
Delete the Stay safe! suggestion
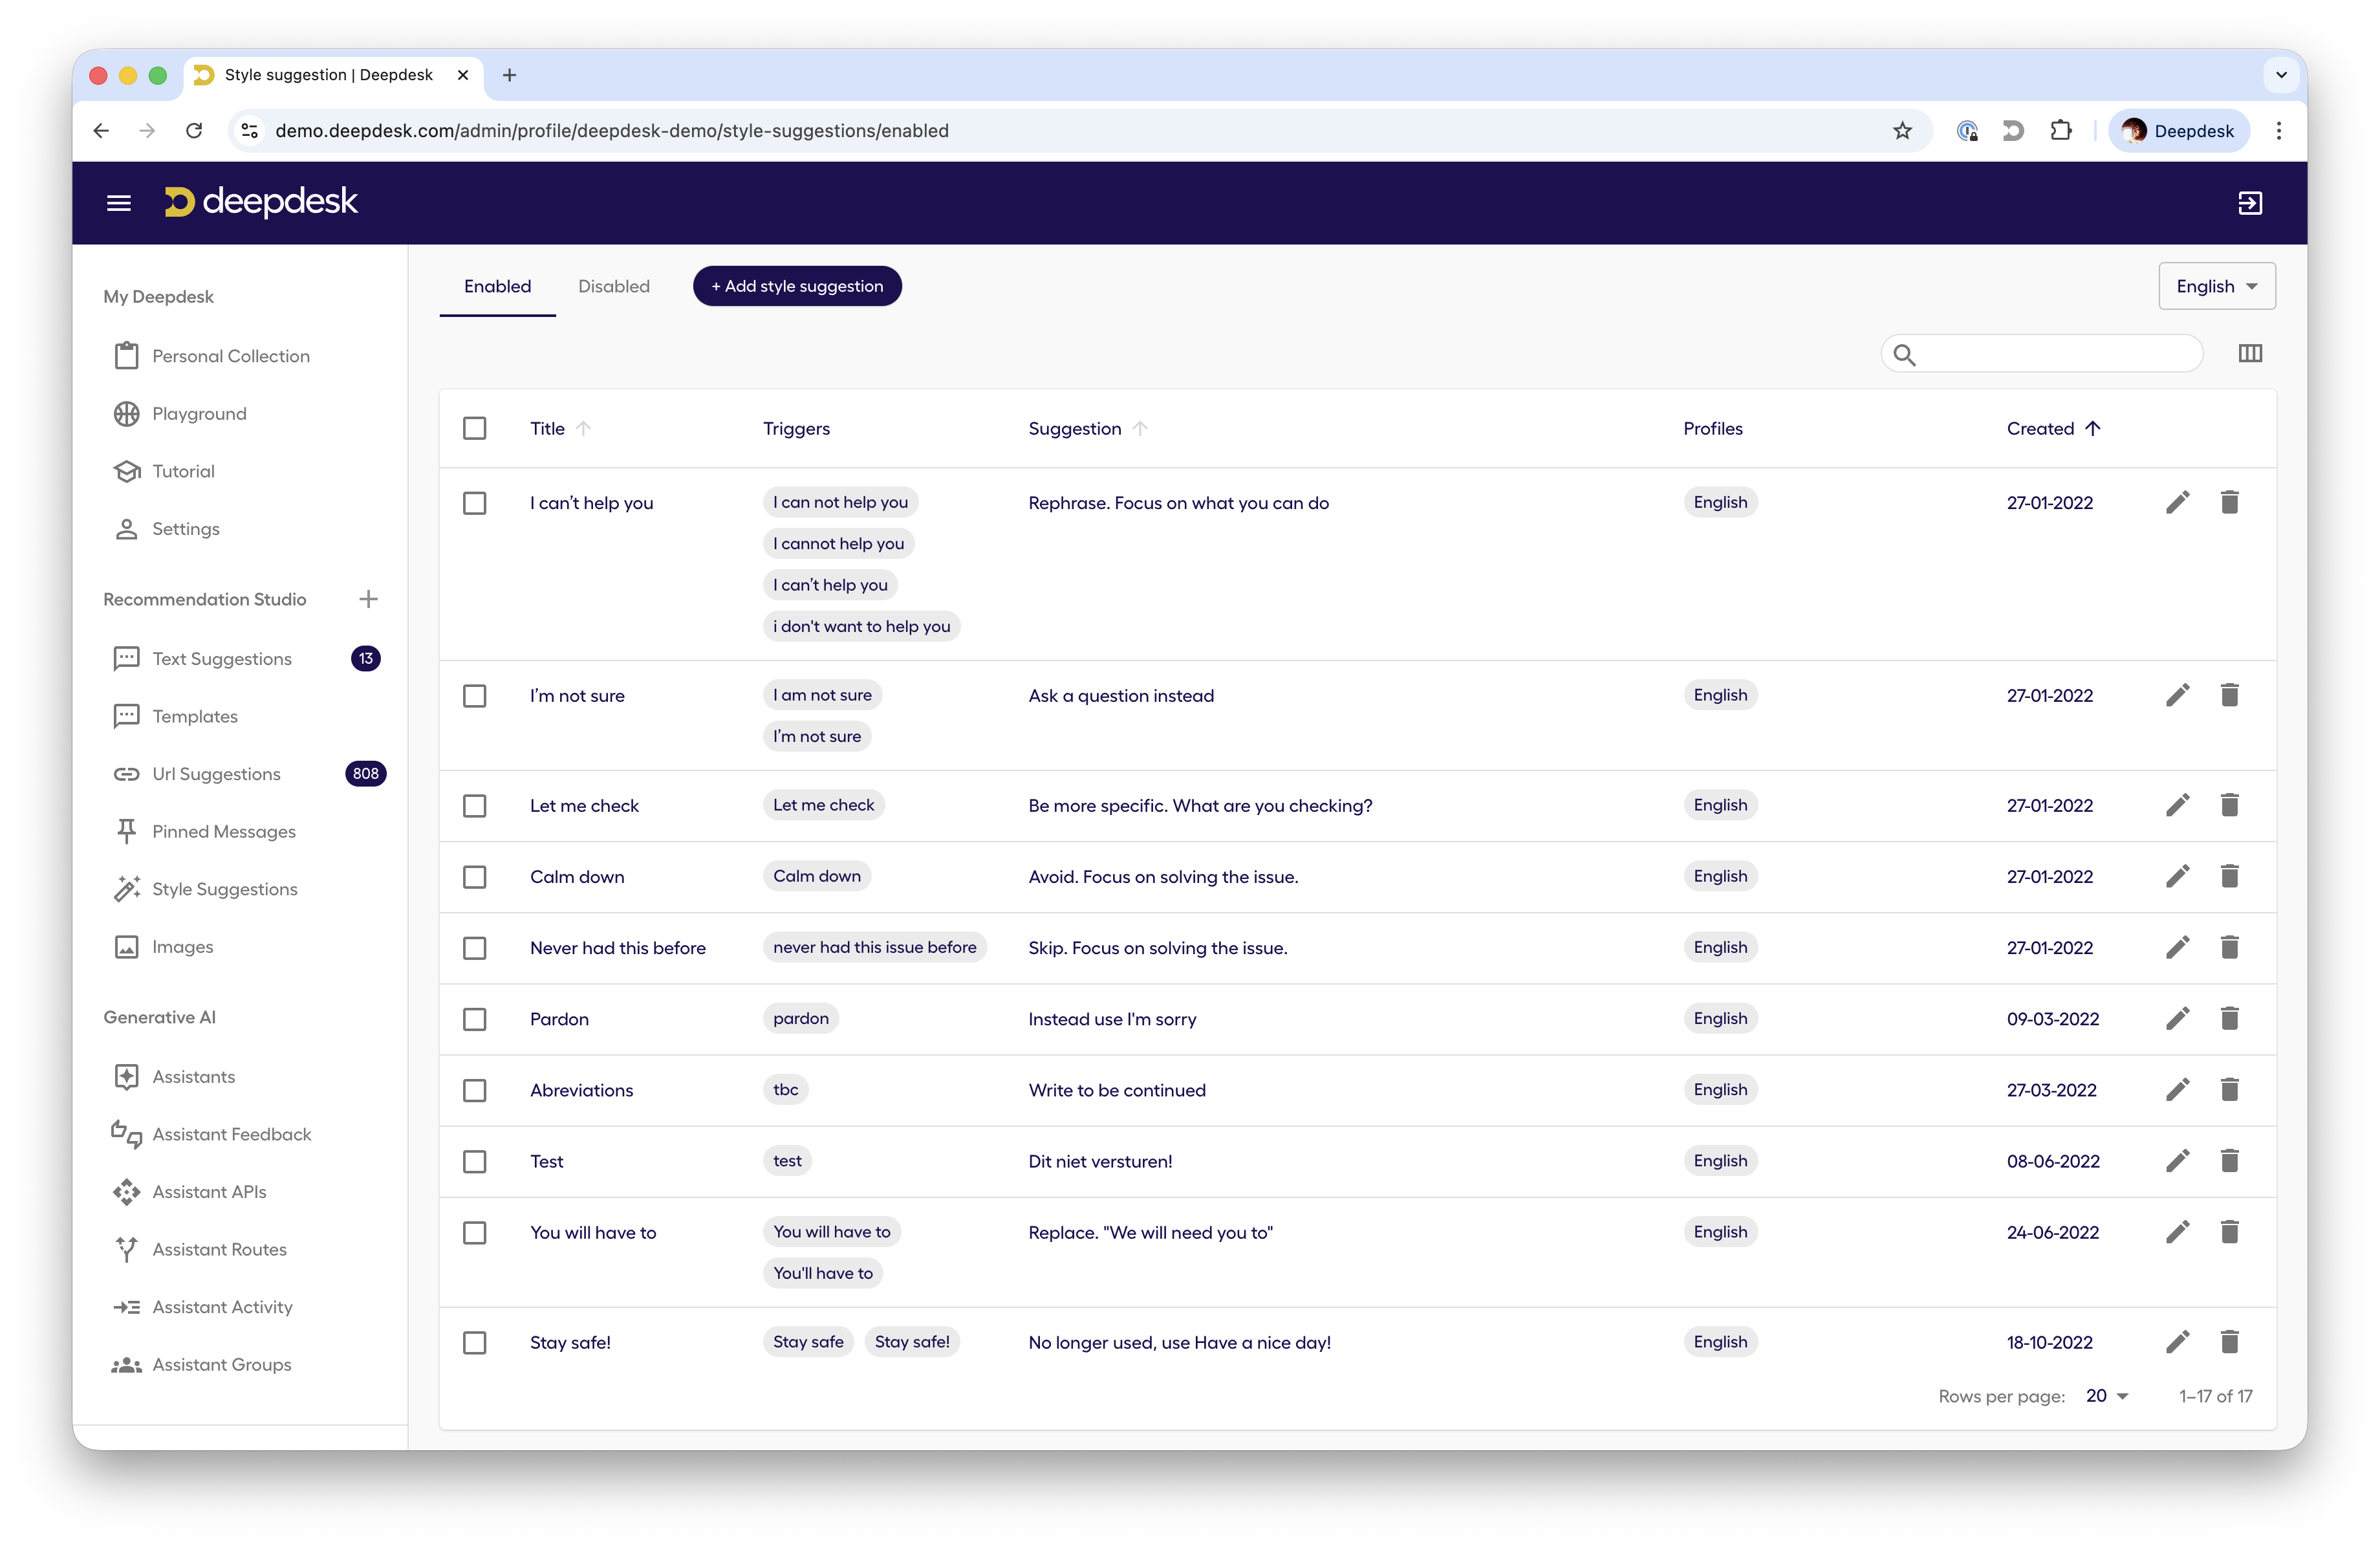tap(2229, 1342)
